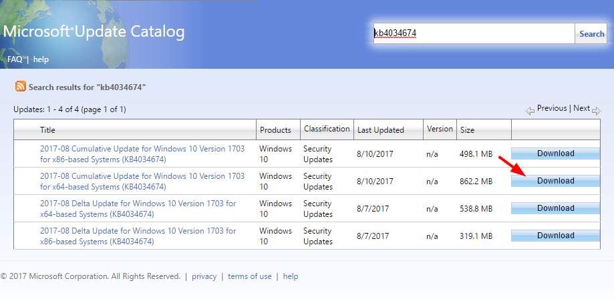This screenshot has height=299, width=614.
Task: Download the x86 Delta Update
Action: pos(555,236)
